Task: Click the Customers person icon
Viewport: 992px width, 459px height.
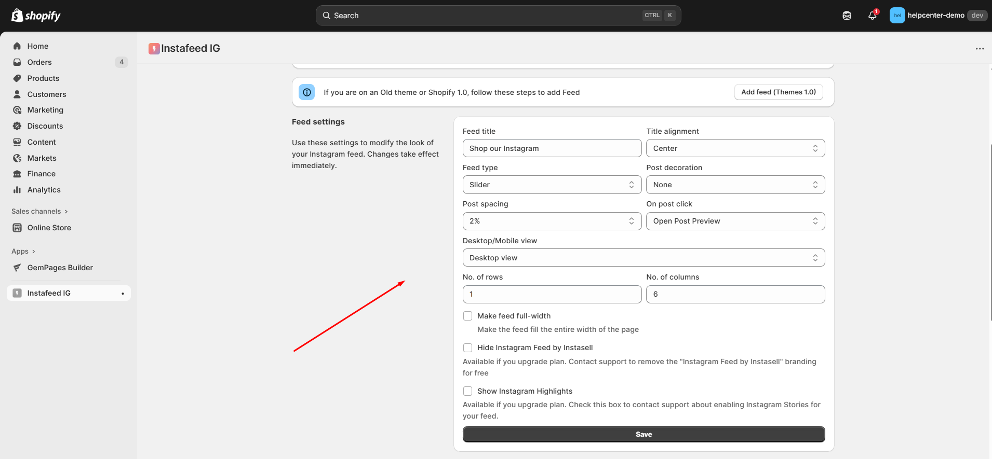Action: point(17,94)
